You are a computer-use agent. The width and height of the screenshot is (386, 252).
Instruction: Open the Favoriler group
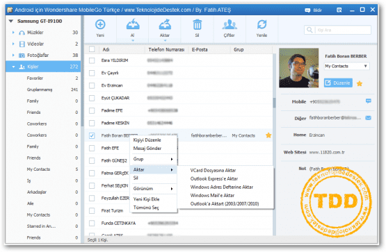(43, 78)
